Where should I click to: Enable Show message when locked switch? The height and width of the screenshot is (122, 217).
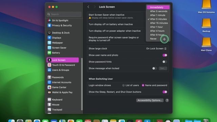tap(155, 68)
